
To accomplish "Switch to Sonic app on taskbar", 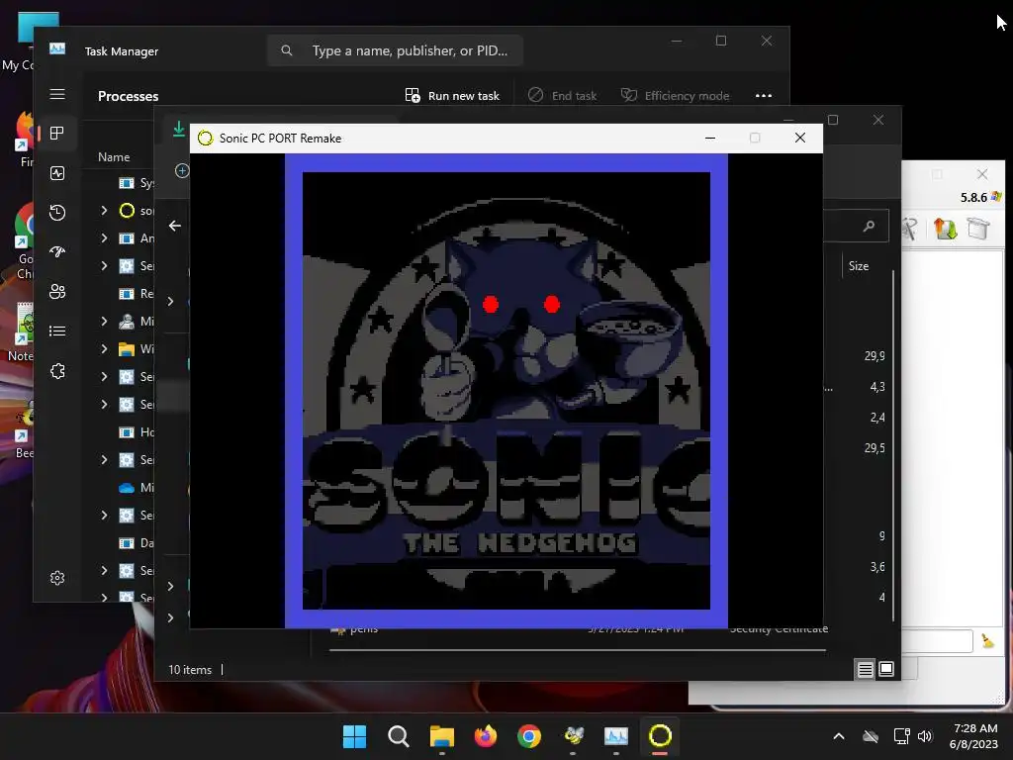I will coord(660,736).
